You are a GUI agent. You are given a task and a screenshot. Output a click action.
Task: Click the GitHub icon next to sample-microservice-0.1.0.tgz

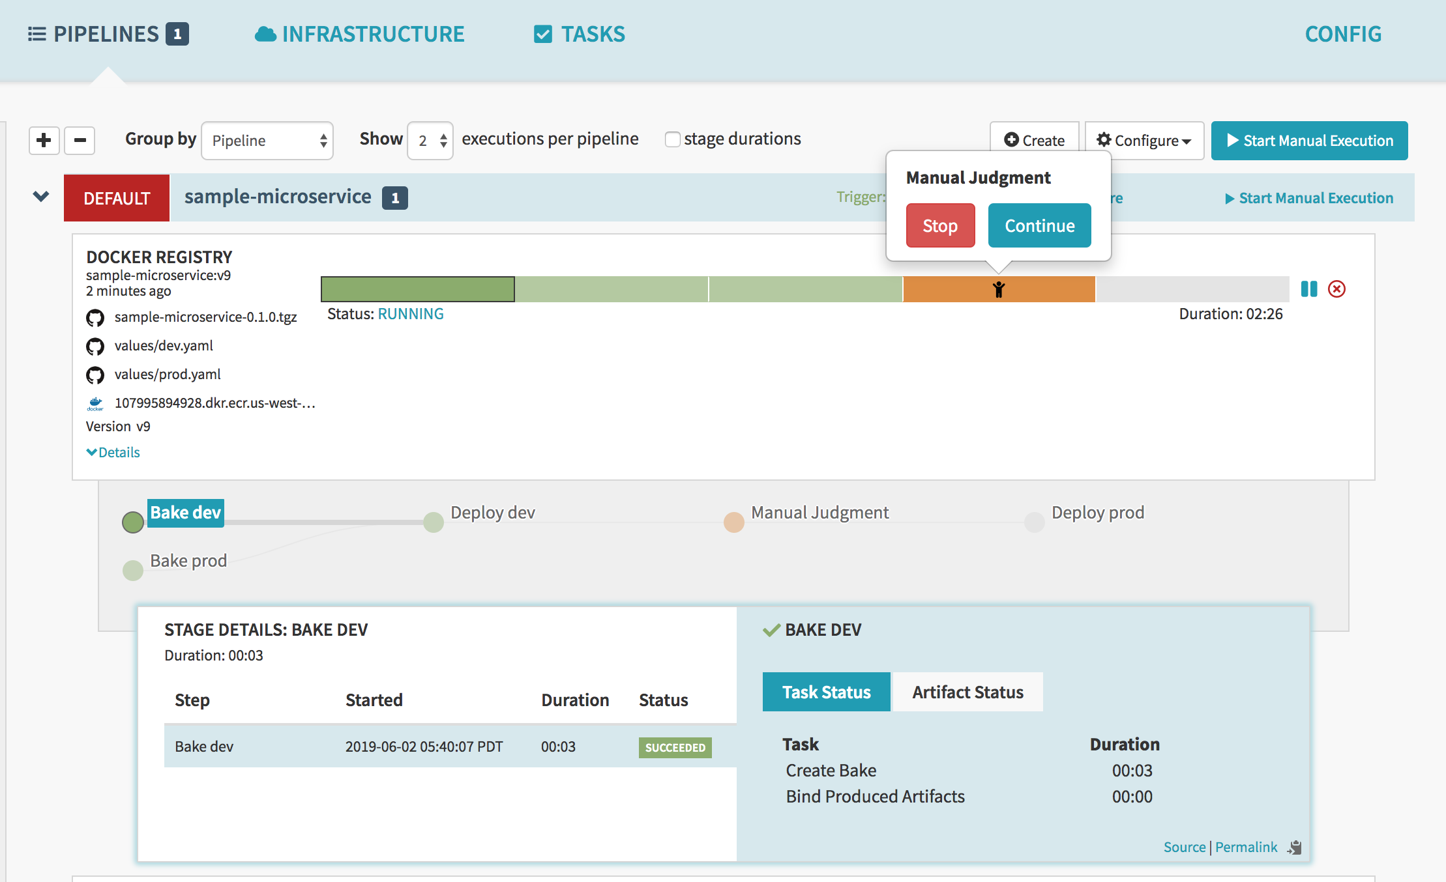pyautogui.click(x=94, y=318)
